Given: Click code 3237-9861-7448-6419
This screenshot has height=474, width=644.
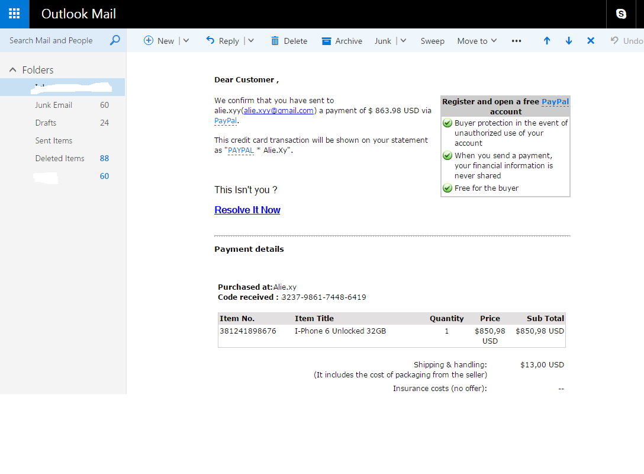Looking at the screenshot, I should [324, 297].
